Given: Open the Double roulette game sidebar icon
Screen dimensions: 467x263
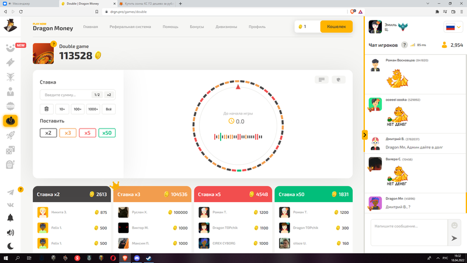Looking at the screenshot, I should tap(11, 121).
